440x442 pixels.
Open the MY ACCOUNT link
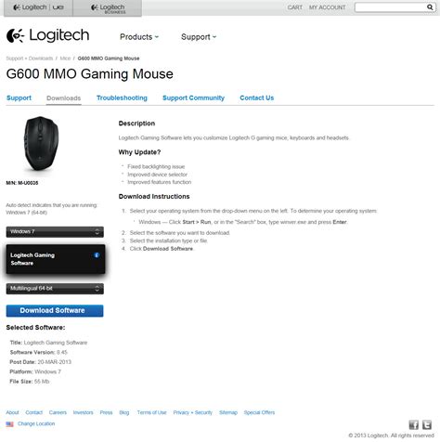pos(327,7)
